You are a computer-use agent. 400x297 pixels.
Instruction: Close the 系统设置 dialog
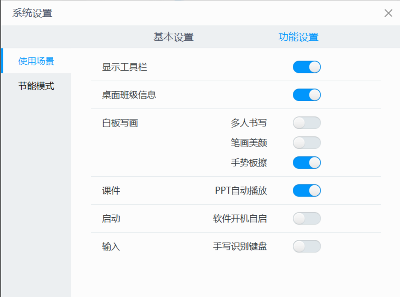coord(388,13)
